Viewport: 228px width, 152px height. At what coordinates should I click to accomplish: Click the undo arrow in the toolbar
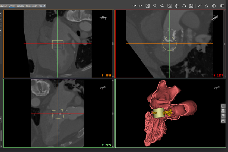pos(133,6)
